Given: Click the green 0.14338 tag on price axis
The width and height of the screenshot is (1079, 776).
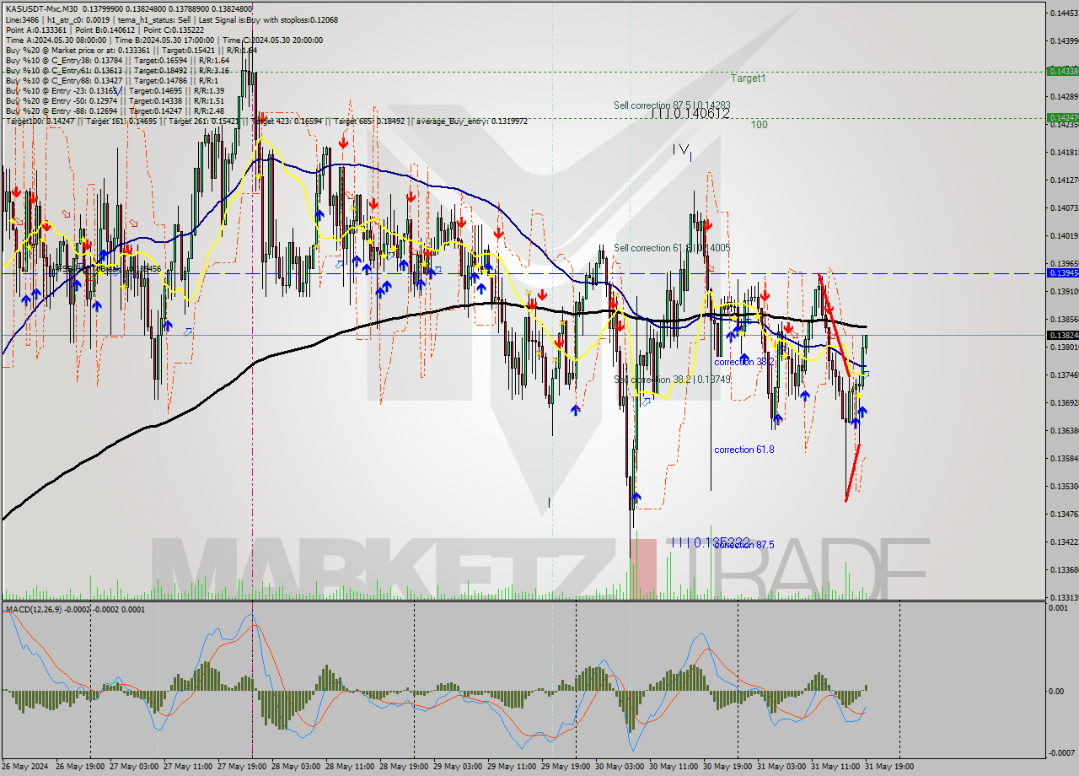Looking at the screenshot, I should [1061, 72].
